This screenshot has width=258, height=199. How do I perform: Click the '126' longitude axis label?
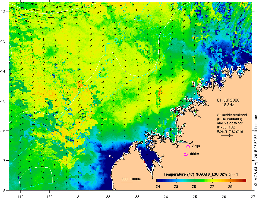pyautogui.click(x=223, y=197)
